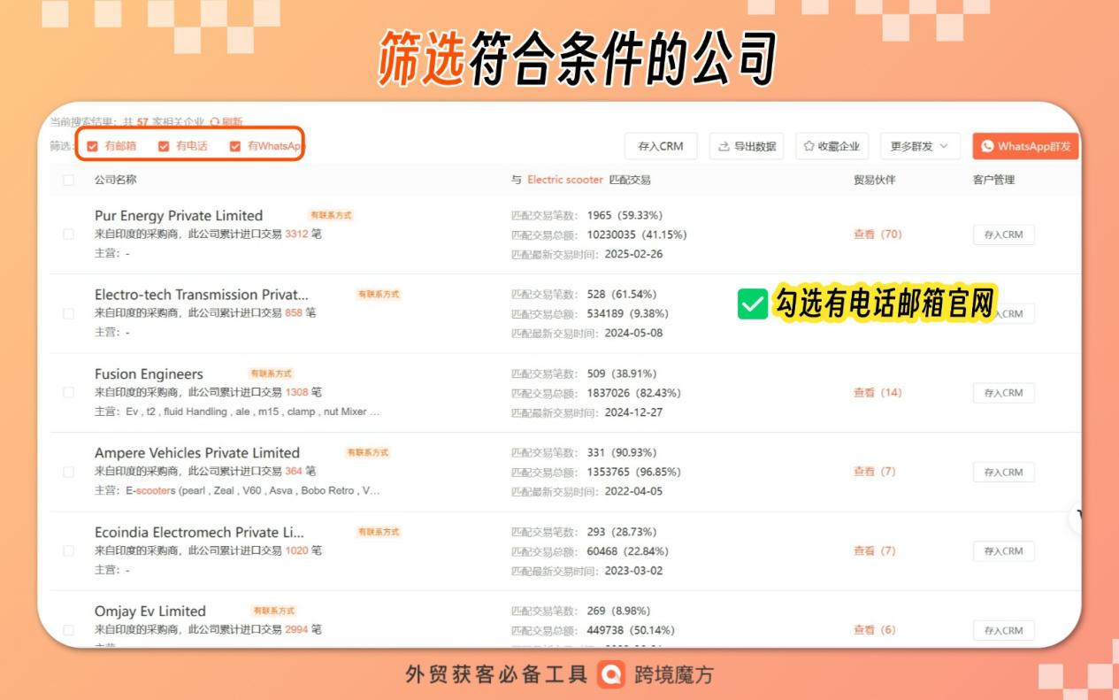The width and height of the screenshot is (1119, 700).
Task: Open company Omjay Ev Limited
Action: 150,611
